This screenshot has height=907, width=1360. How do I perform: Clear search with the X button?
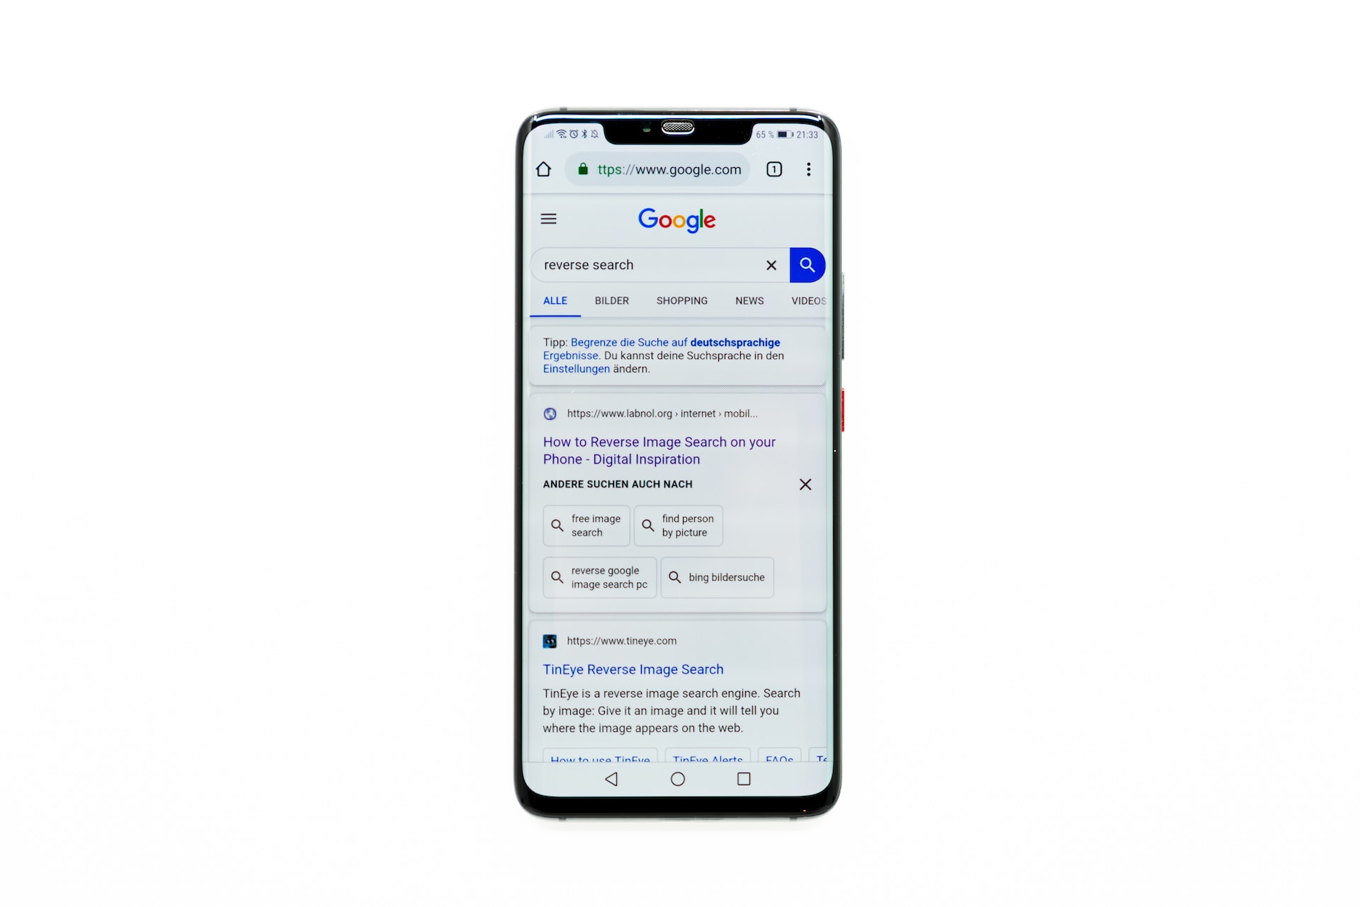[x=771, y=264]
